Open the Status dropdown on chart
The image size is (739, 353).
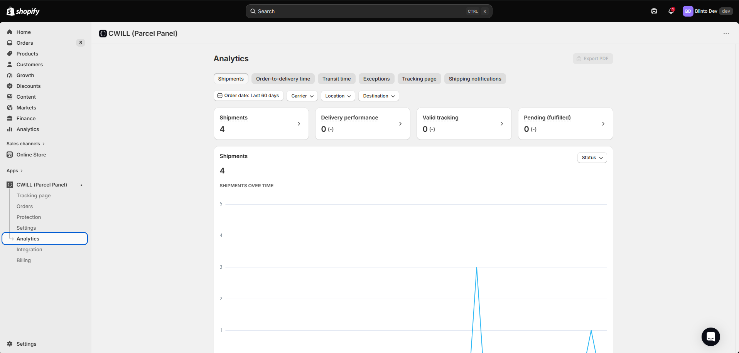coord(592,158)
